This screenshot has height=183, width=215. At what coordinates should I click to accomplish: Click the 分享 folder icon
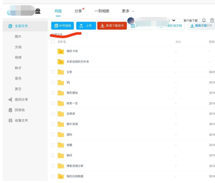(61, 72)
